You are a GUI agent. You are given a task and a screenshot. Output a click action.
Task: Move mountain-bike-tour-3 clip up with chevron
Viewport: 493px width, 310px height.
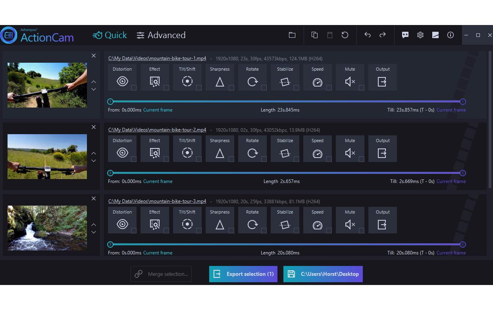click(94, 225)
